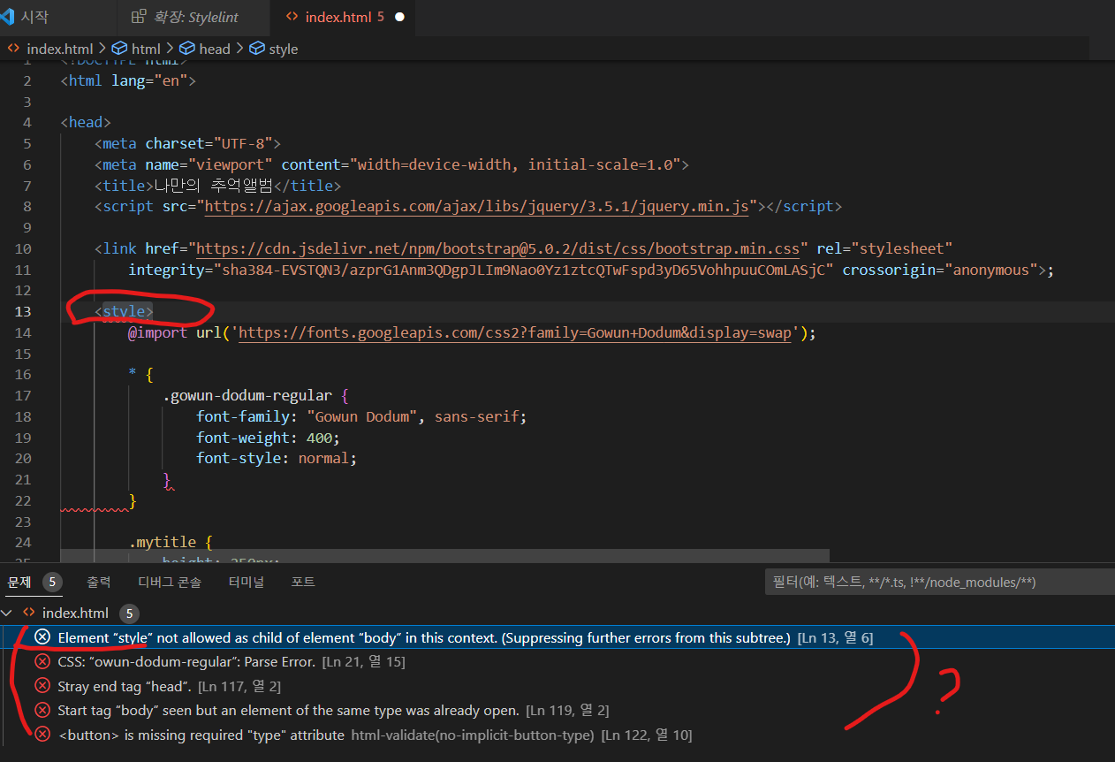Click the font-weight 400 line
Viewport: 1115px width, 762px height.
click(268, 438)
